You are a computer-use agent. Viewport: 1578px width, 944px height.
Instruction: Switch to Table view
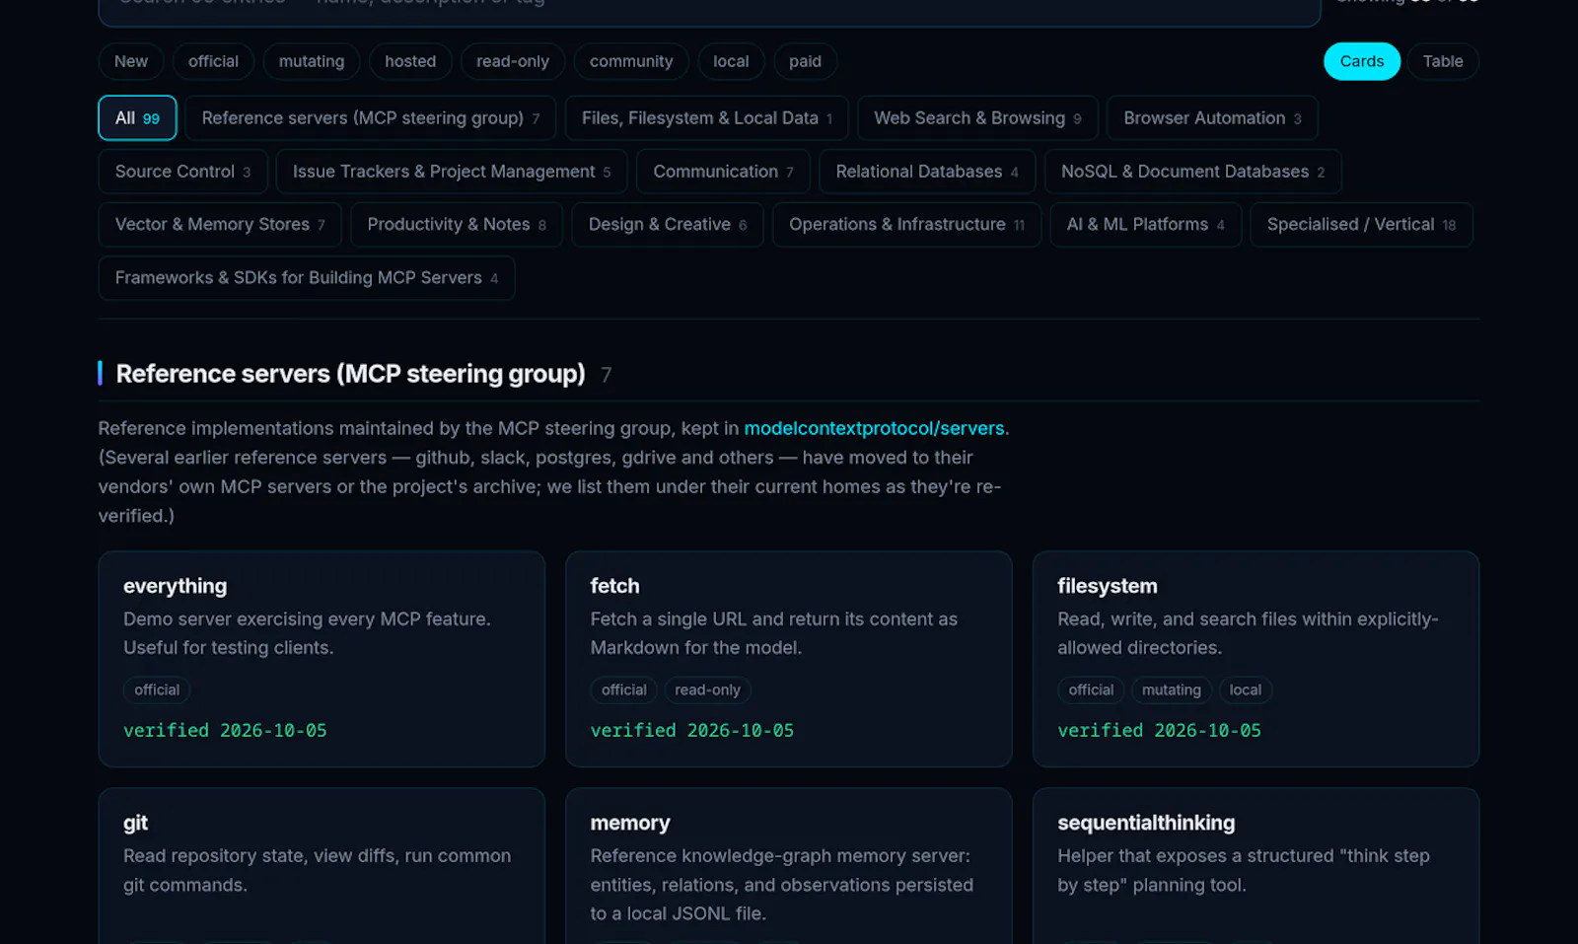click(1443, 61)
